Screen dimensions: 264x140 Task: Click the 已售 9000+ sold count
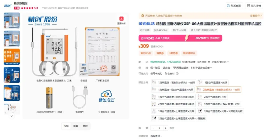point(157,47)
